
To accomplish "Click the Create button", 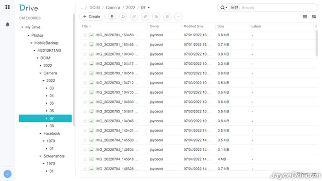I will point(92,17).
